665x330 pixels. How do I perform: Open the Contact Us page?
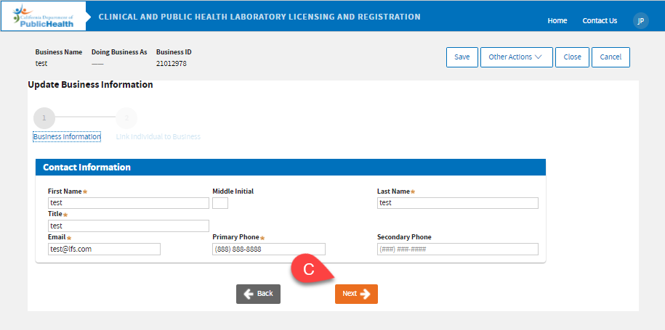click(600, 20)
